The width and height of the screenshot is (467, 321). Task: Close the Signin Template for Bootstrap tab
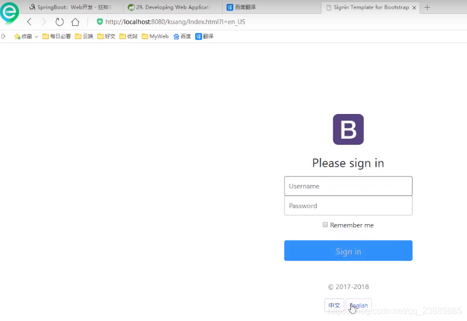coord(414,8)
